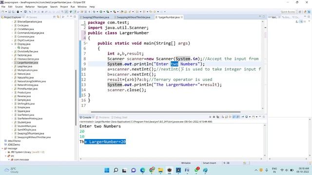Click the Save toolbar icon
Viewport: 312px width, 175px height.
(x=9, y=12)
